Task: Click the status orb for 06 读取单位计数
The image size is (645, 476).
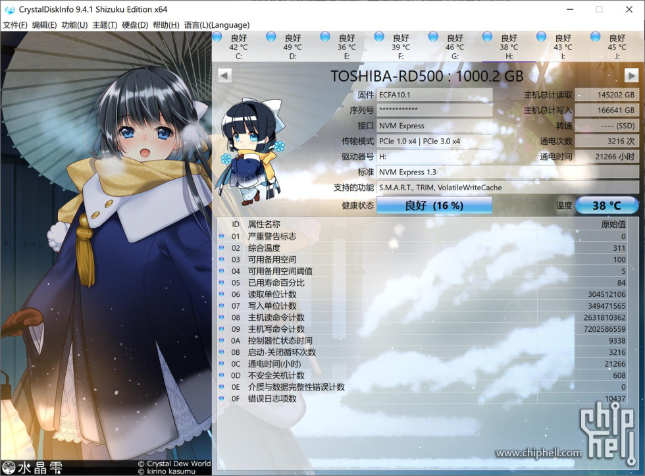Action: click(x=222, y=294)
